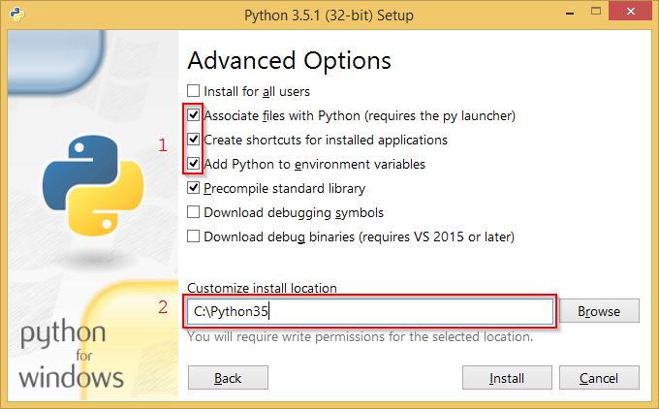Click the install location text field
The height and width of the screenshot is (409, 659).
click(369, 311)
